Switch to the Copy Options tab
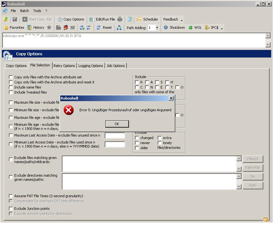The height and width of the screenshot is (231, 274). [x=16, y=66]
